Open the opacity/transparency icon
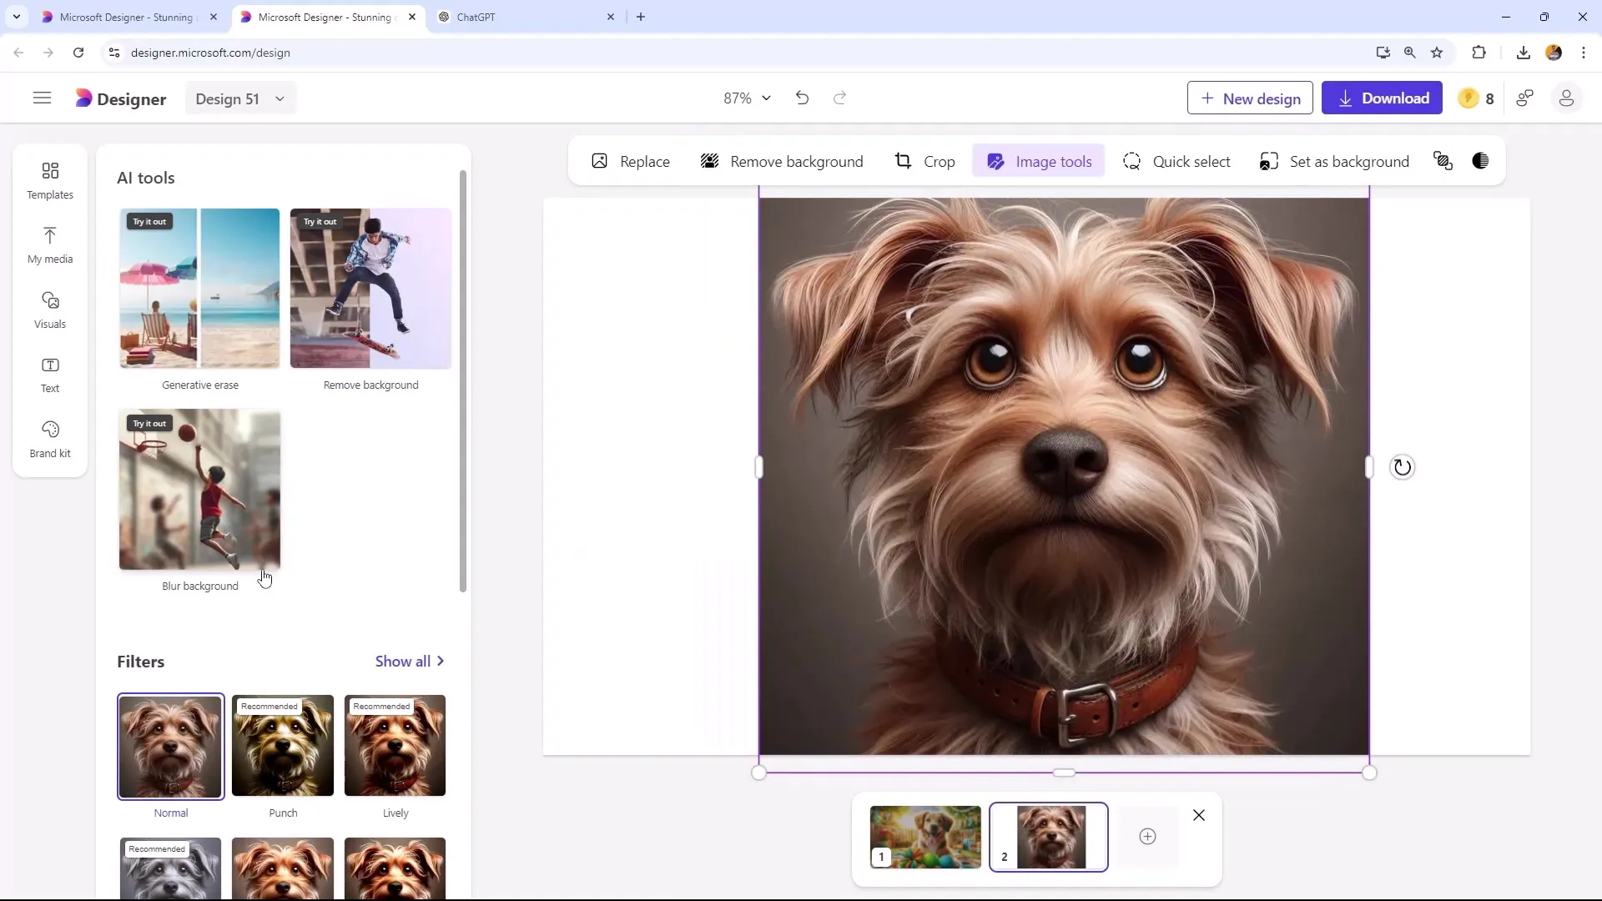 tap(1480, 161)
